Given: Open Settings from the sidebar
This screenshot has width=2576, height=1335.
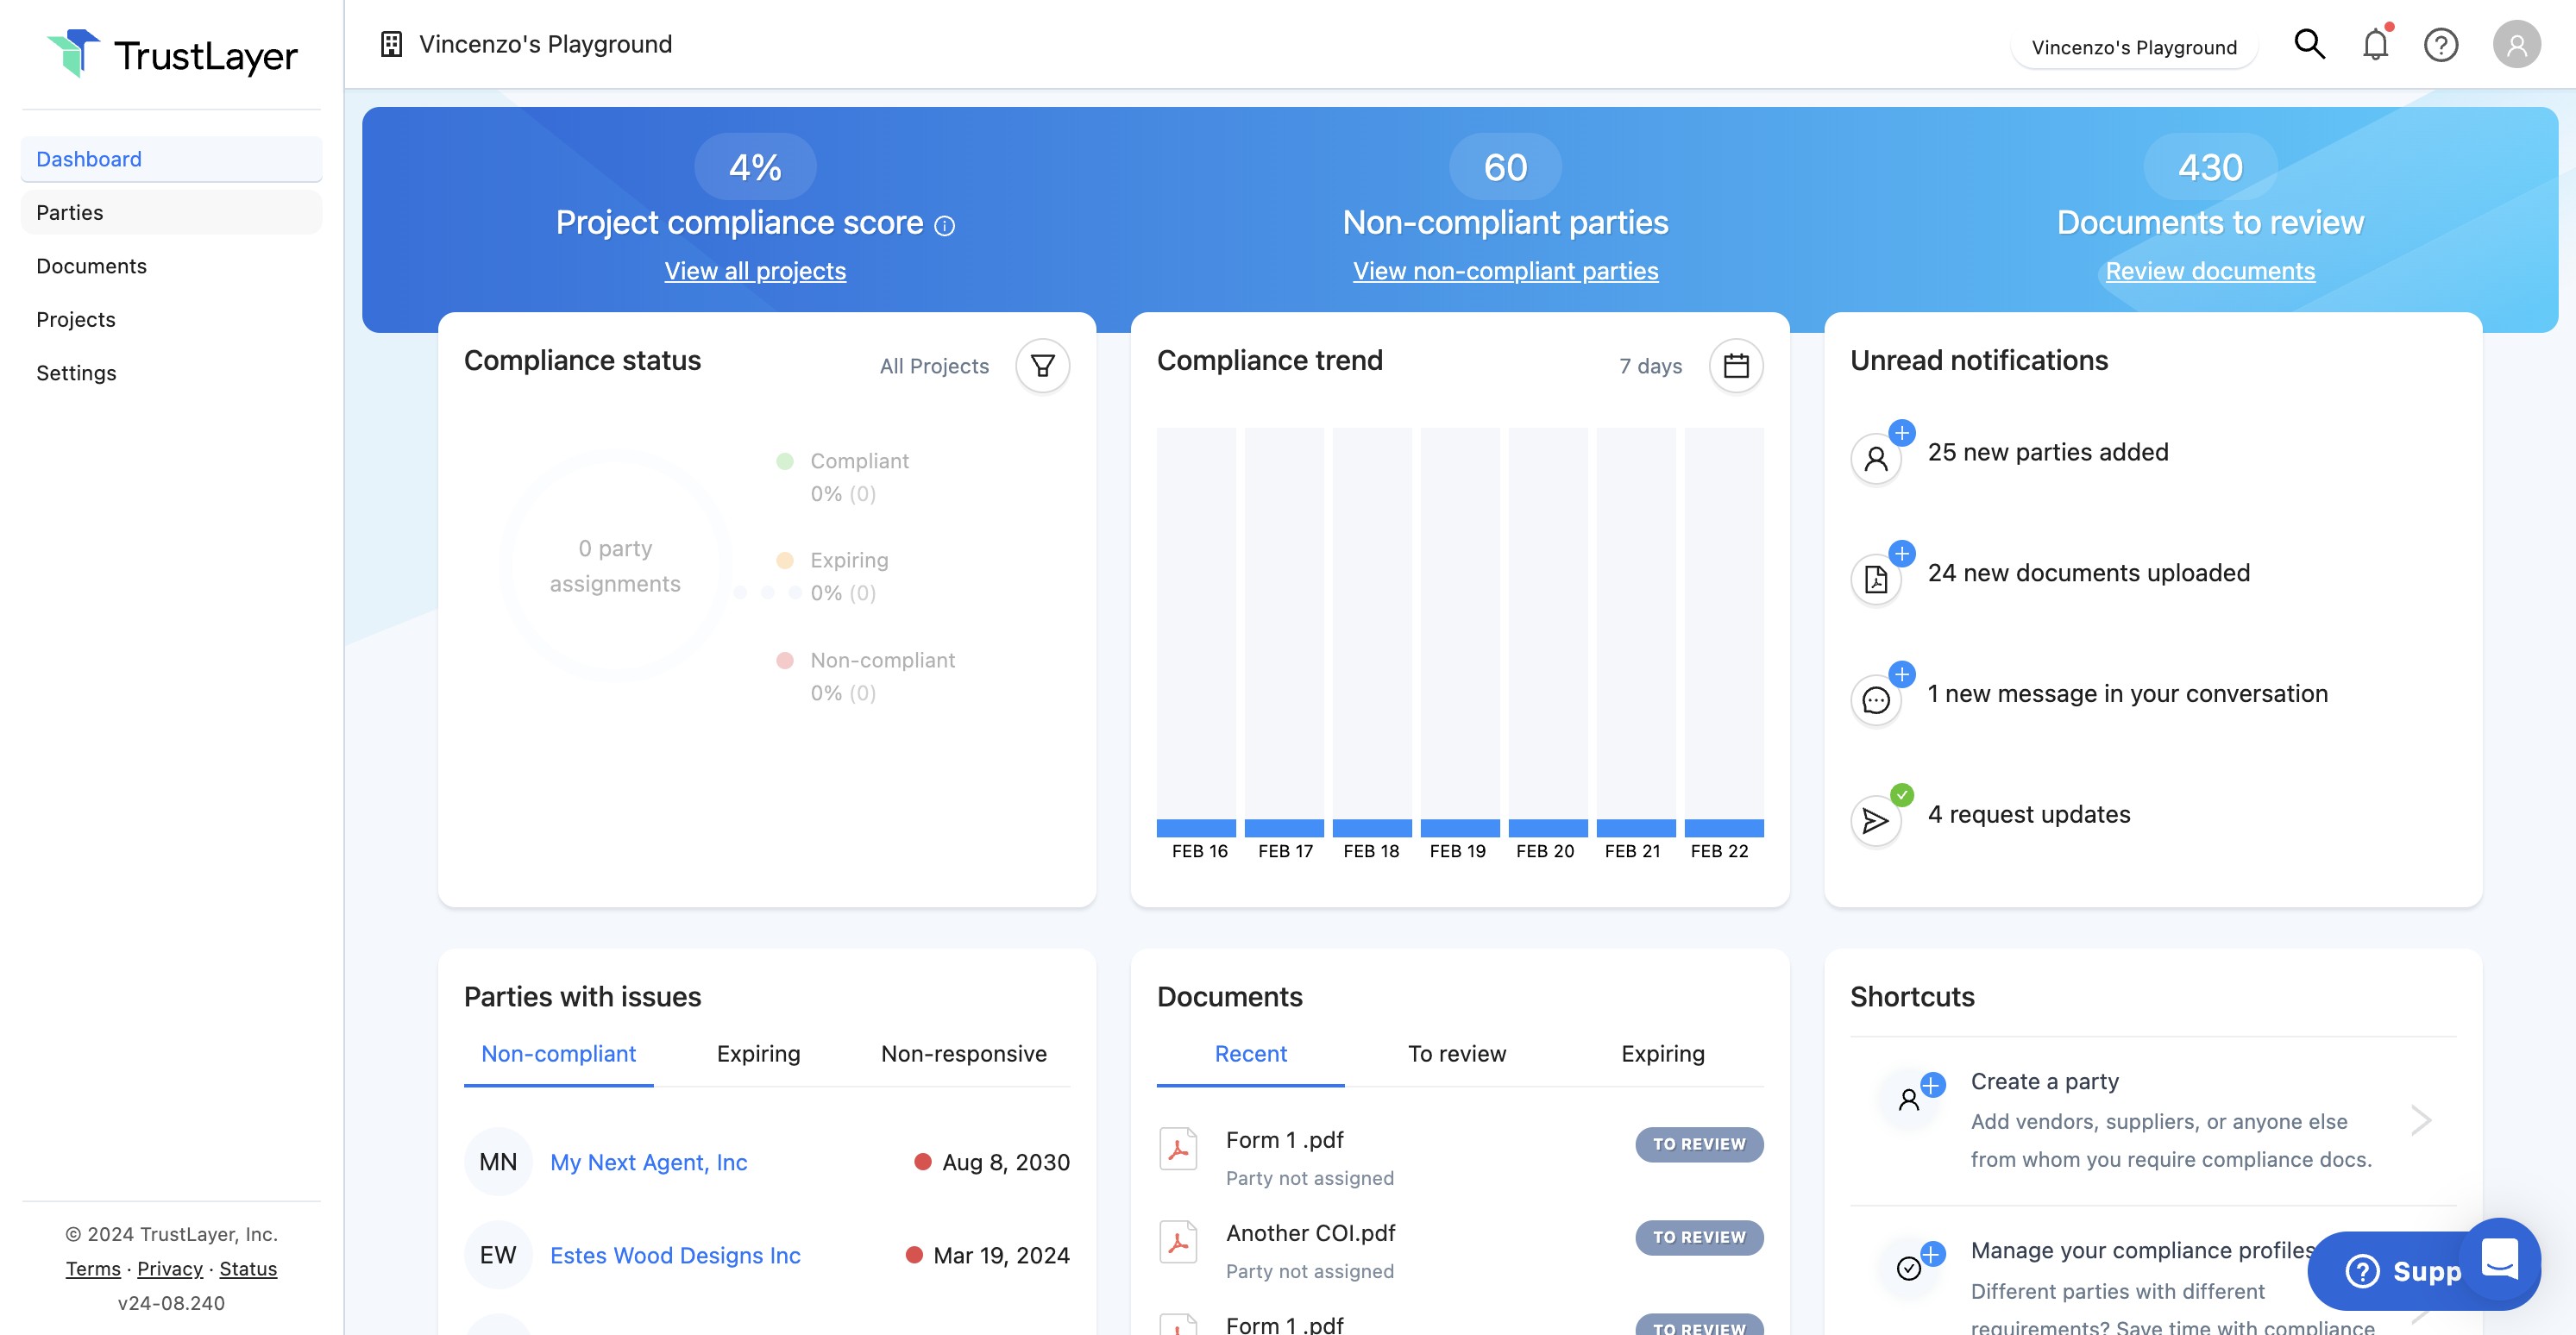Looking at the screenshot, I should click(x=76, y=373).
